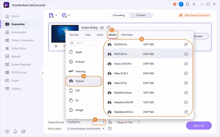The image size is (220, 137).
Task: Collapse the sidebar with arrow handle
Action: coord(42,73)
